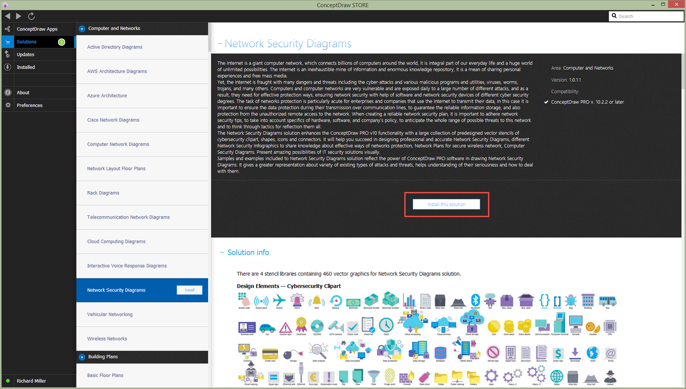Click the Alert bell clipart
This screenshot has width=686, height=389.
(x=316, y=300)
